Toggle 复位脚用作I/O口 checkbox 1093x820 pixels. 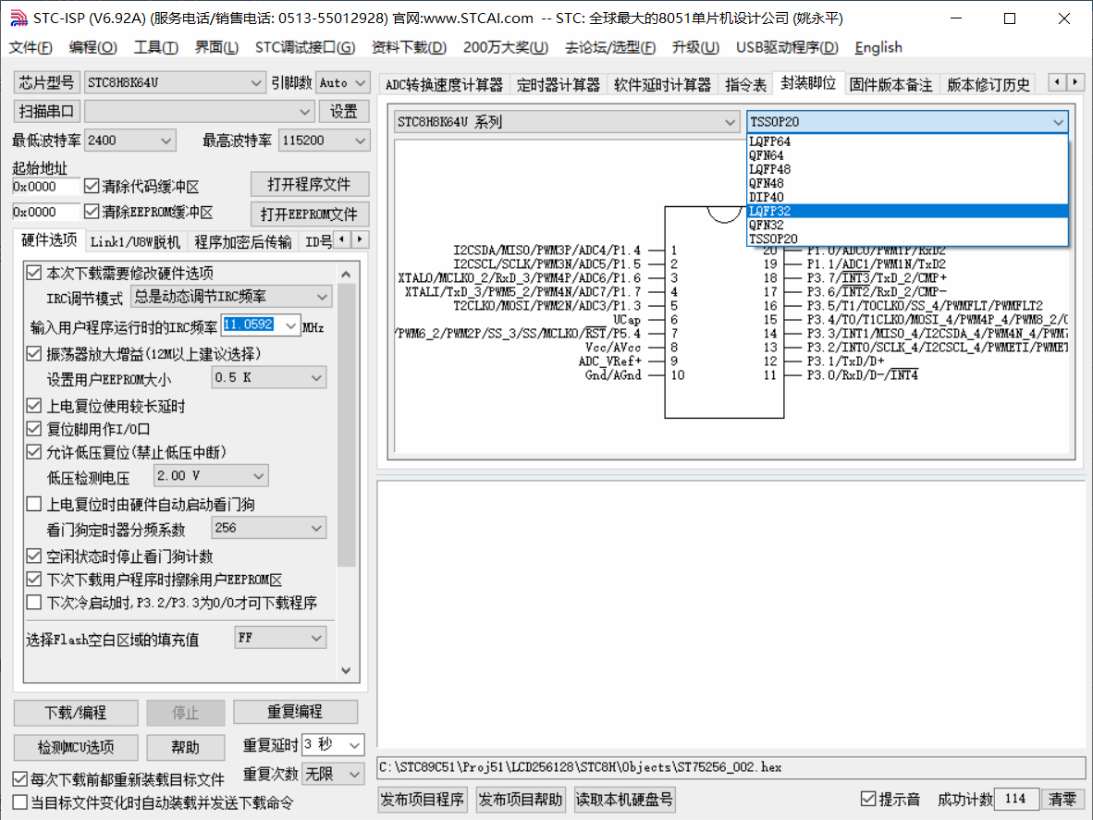coord(33,428)
